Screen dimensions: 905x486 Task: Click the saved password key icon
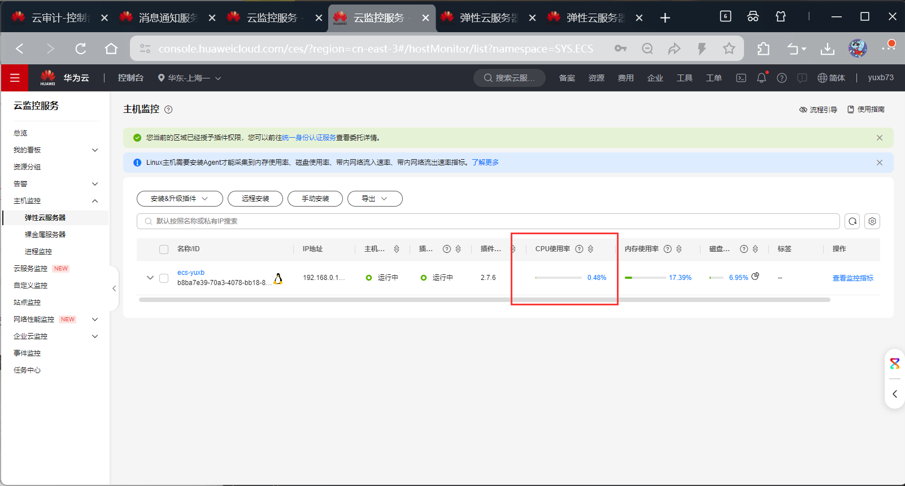620,49
